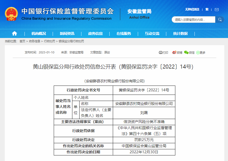
Task: Click the green plus 更多 icon
Action: click(198, 53)
